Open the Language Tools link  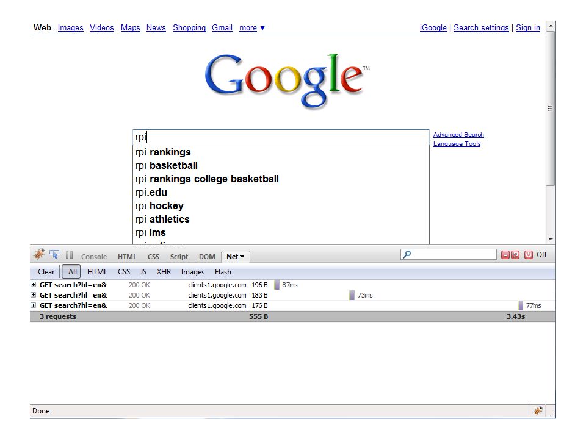[x=457, y=144]
